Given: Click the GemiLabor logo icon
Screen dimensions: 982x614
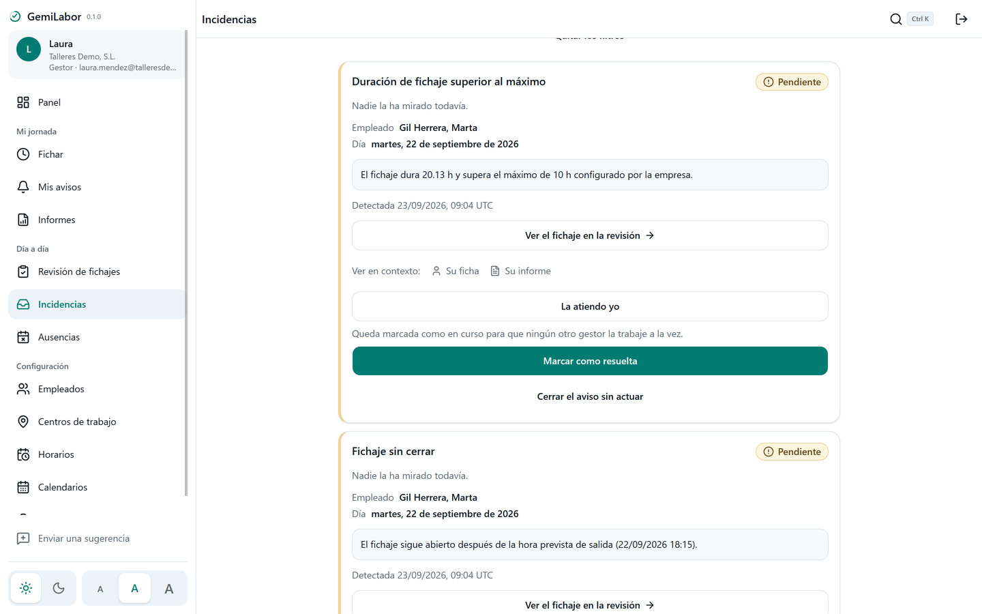Looking at the screenshot, I should 15,16.
